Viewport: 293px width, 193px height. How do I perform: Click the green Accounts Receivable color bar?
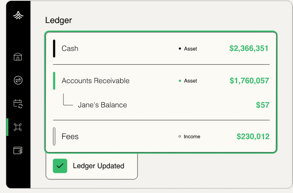point(54,81)
